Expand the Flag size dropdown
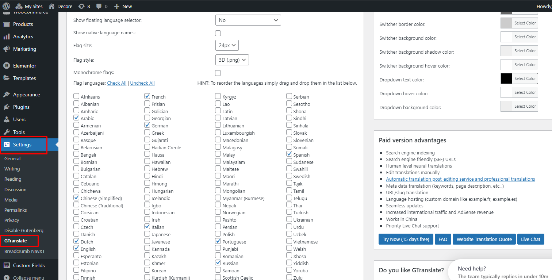The image size is (552, 280). (227, 45)
